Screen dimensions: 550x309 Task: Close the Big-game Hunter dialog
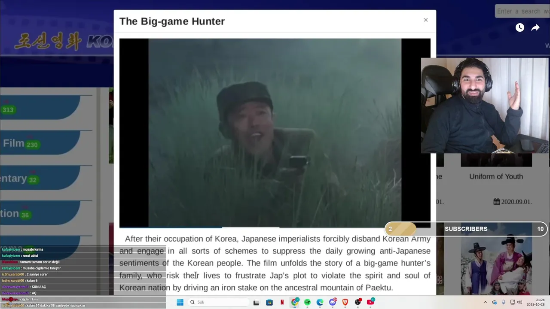coord(425,20)
